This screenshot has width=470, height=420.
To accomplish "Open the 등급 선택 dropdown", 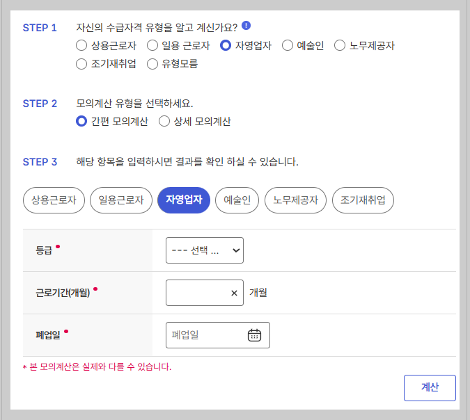I will point(205,250).
